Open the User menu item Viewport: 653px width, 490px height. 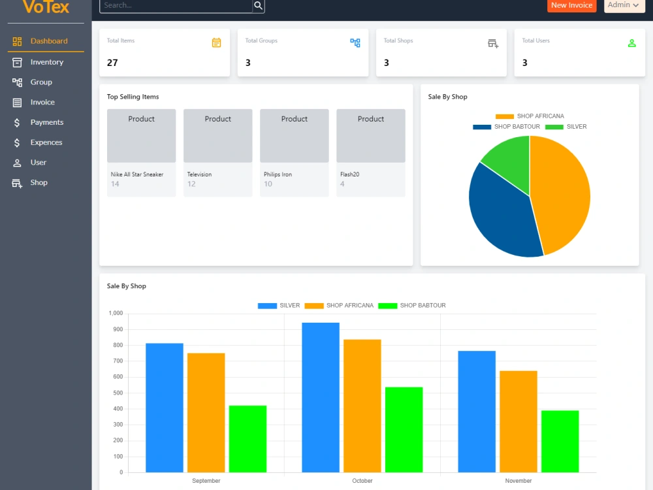(x=46, y=162)
